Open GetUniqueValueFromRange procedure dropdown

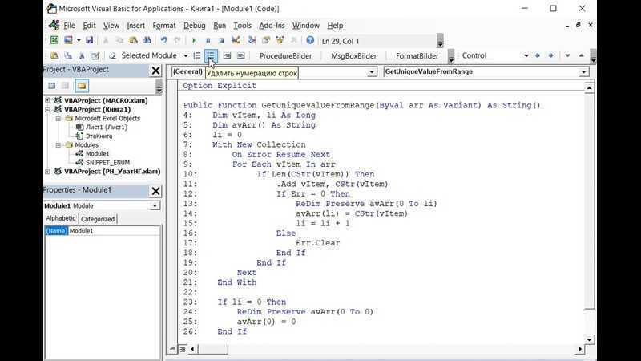click(584, 72)
